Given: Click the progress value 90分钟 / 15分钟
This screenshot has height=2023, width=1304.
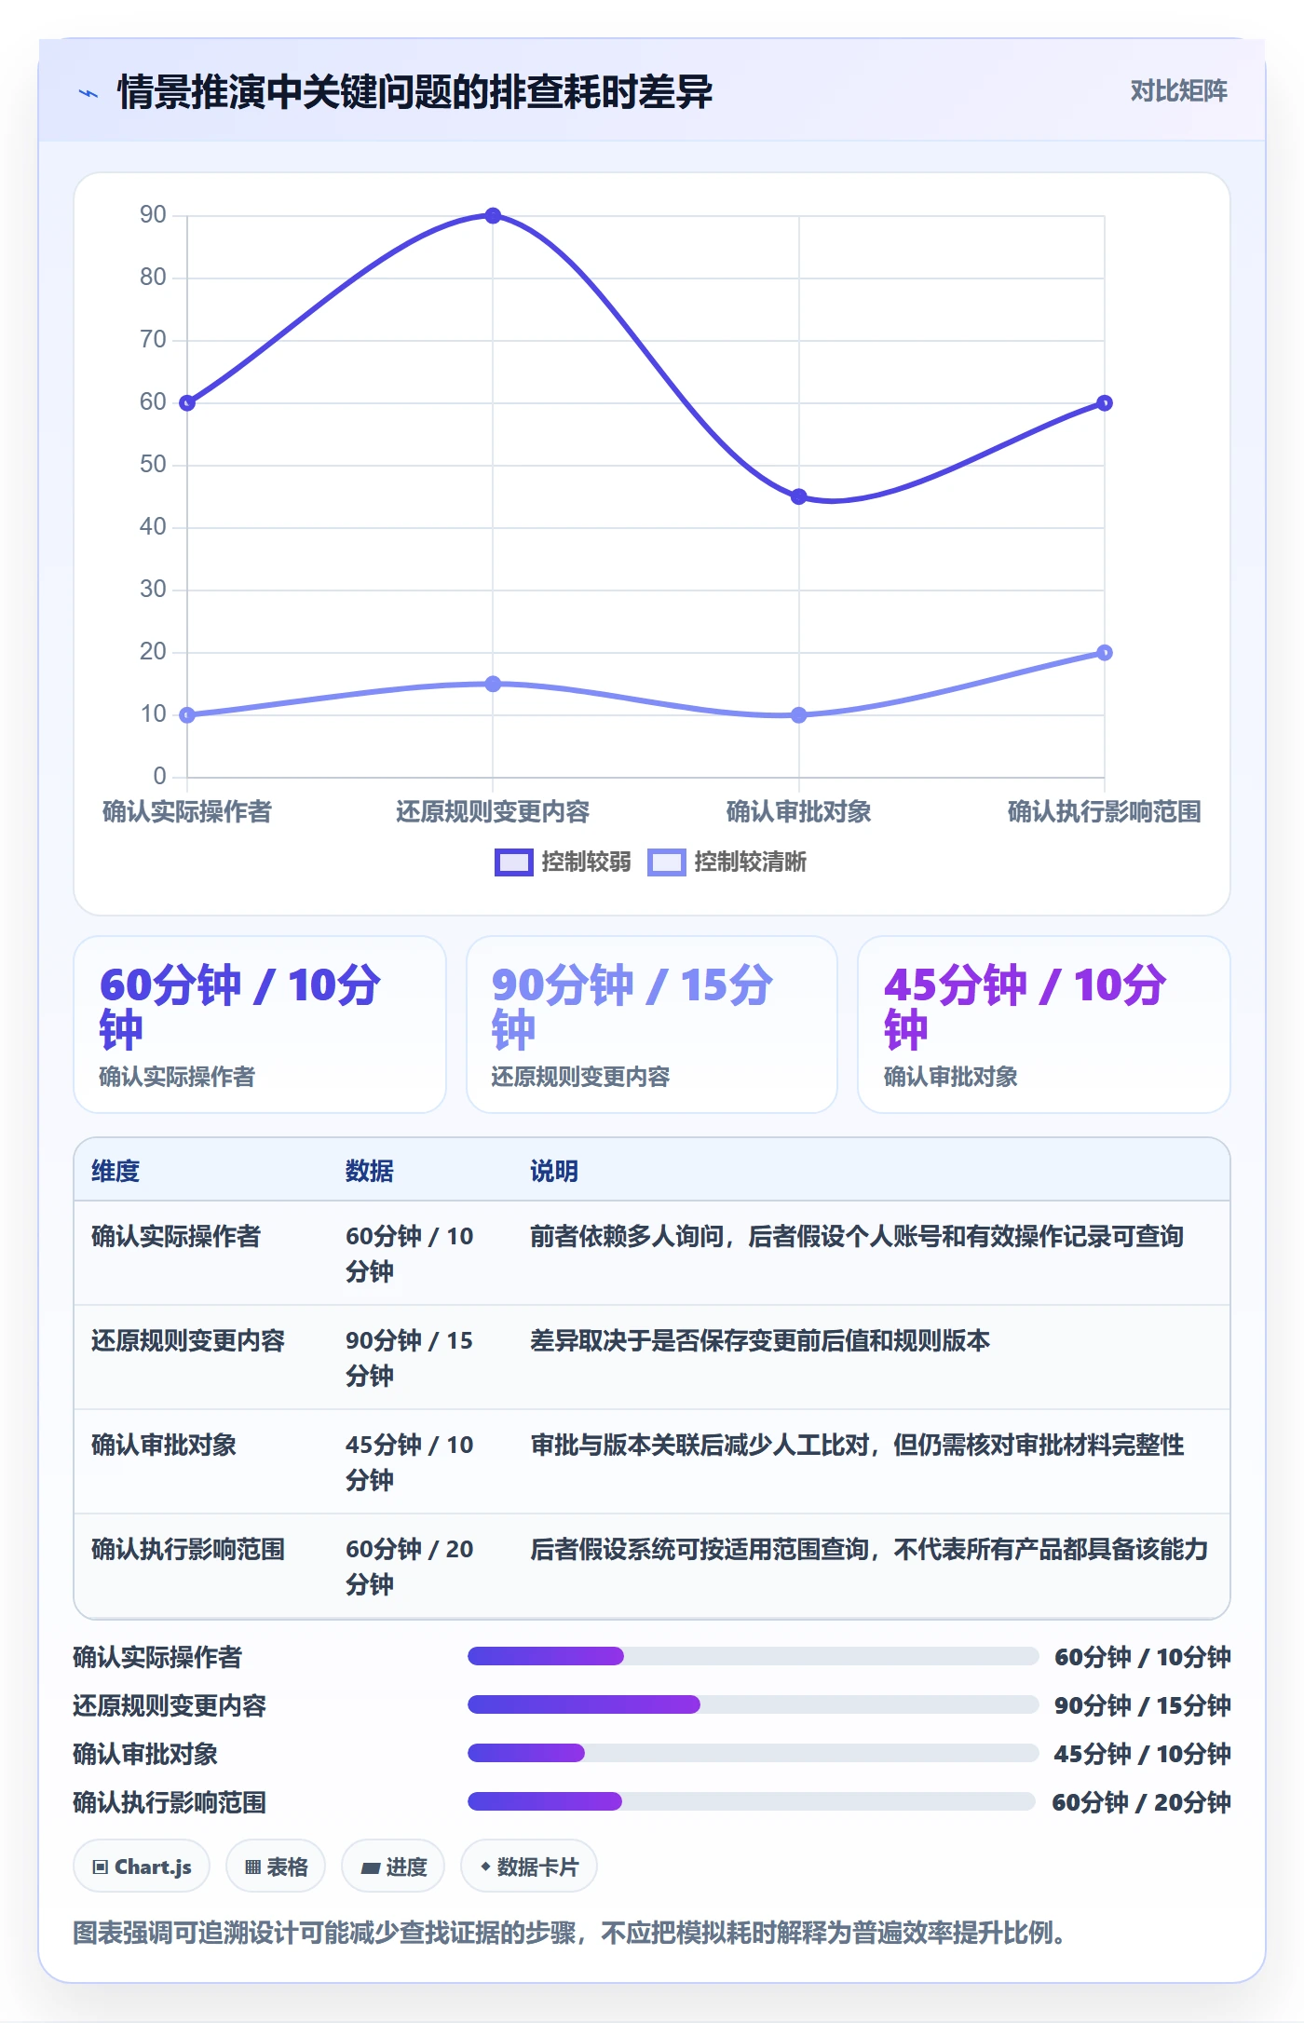Looking at the screenshot, I should click(1143, 1705).
